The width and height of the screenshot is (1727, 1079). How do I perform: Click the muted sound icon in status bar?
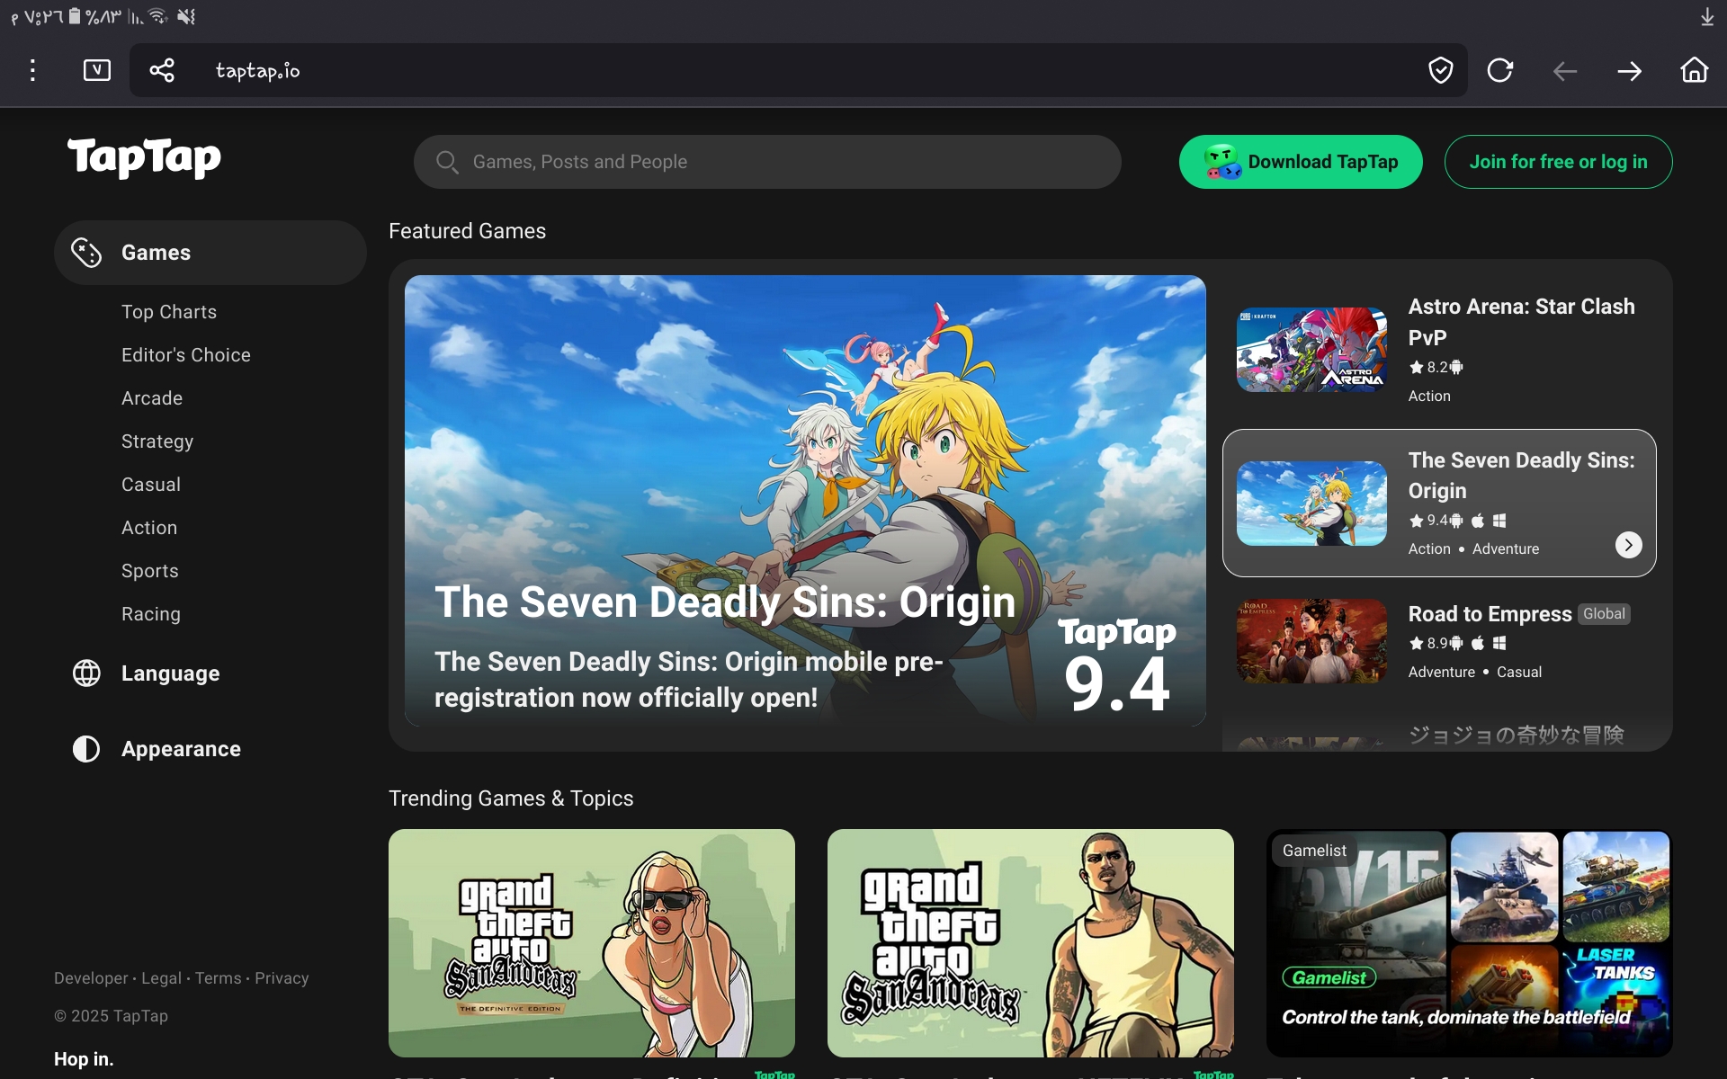[186, 16]
